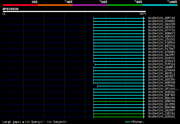This screenshot has width=180, height=124.
Task: Click the yellow large-gap query marker in legend
Action: (23, 122)
